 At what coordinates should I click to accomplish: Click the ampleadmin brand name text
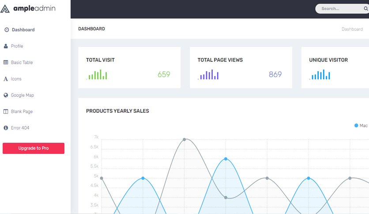coord(34,8)
